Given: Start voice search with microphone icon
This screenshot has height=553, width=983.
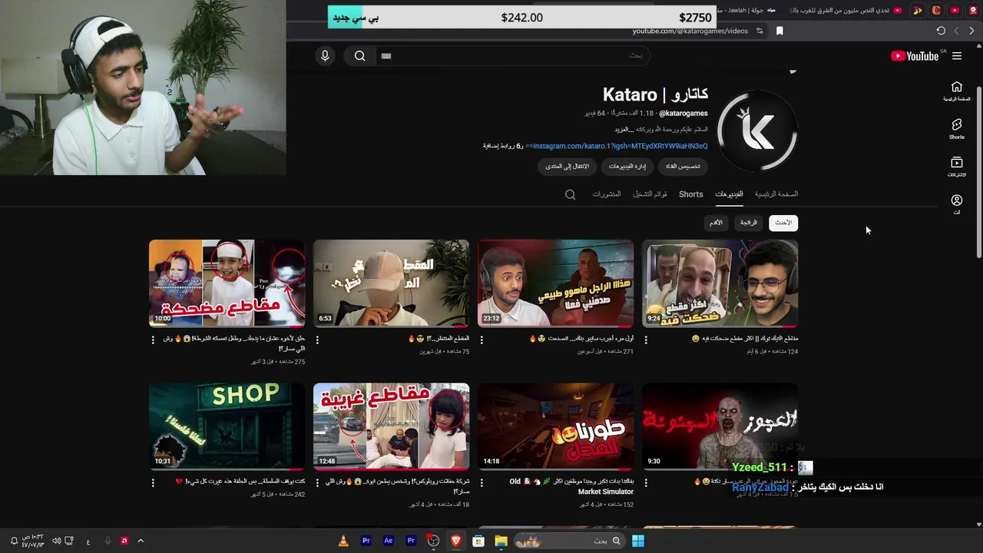Looking at the screenshot, I should [x=325, y=56].
